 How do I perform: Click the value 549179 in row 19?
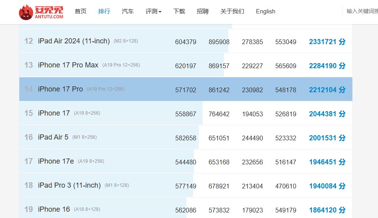pos(286,210)
